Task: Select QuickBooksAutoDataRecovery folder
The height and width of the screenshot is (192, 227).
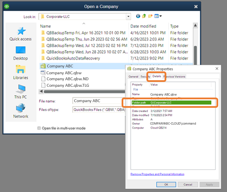Action: coord(71,58)
